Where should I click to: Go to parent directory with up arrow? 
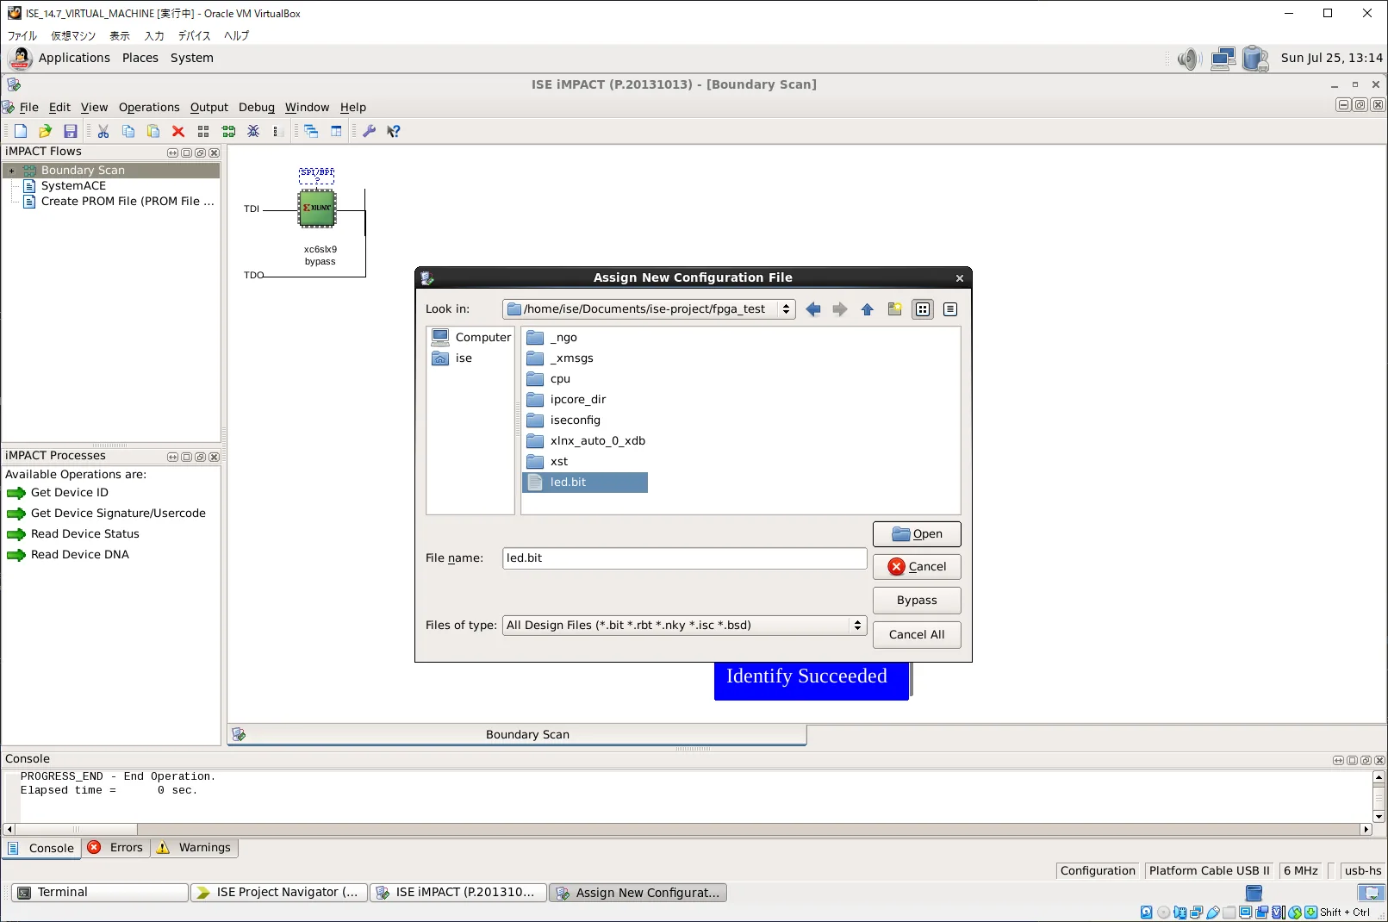coord(867,309)
